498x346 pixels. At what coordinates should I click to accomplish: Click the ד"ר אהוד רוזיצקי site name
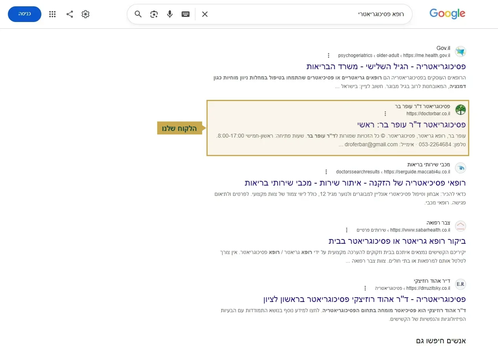(x=432, y=281)
